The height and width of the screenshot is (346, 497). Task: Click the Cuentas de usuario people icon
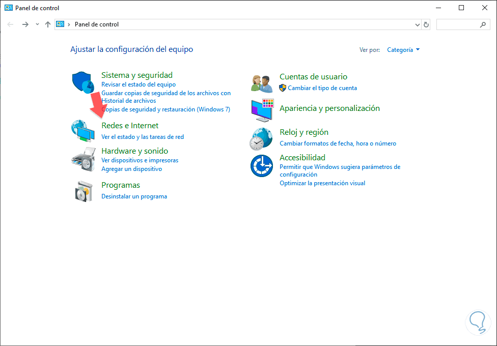(262, 83)
